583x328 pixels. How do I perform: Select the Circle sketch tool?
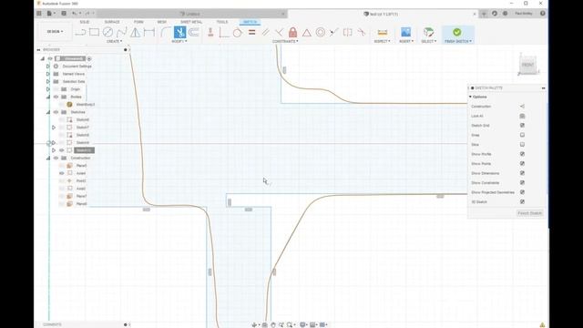(107, 33)
